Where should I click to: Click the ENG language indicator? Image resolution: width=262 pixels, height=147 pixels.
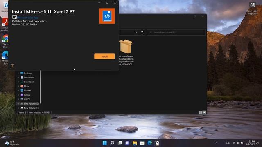click(228, 143)
